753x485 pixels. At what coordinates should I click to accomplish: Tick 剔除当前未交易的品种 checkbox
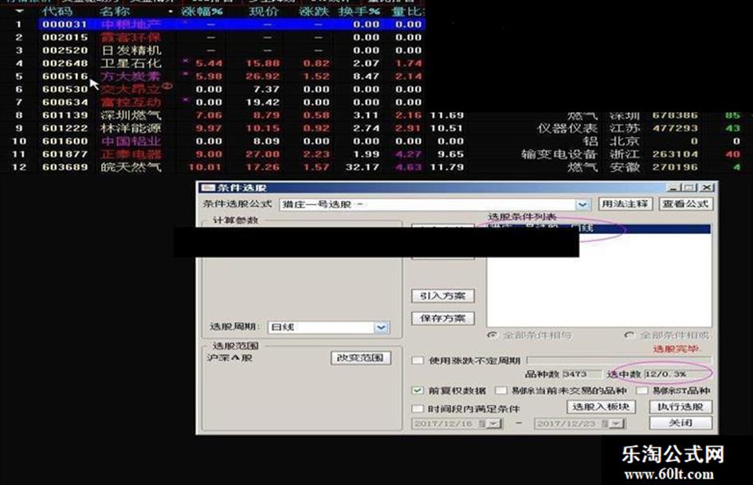501,390
